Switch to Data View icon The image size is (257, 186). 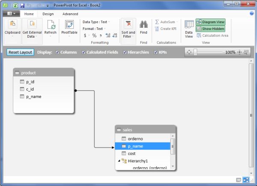pyautogui.click(x=189, y=24)
